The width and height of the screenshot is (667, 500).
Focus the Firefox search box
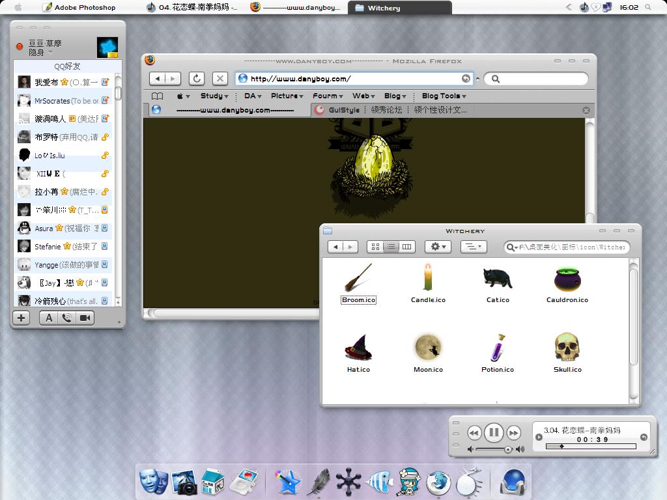536,79
